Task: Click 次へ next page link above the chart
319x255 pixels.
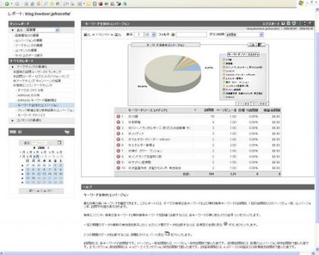Action: pyautogui.click(x=118, y=35)
